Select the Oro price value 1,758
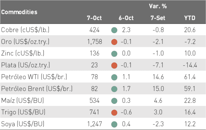The image size is (206, 130). coord(95,42)
